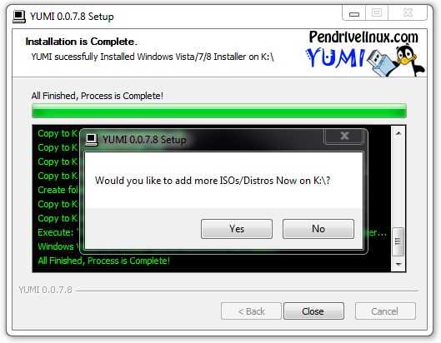
Task: Click the YUMI dialog title bar computer icon
Action: (92, 140)
